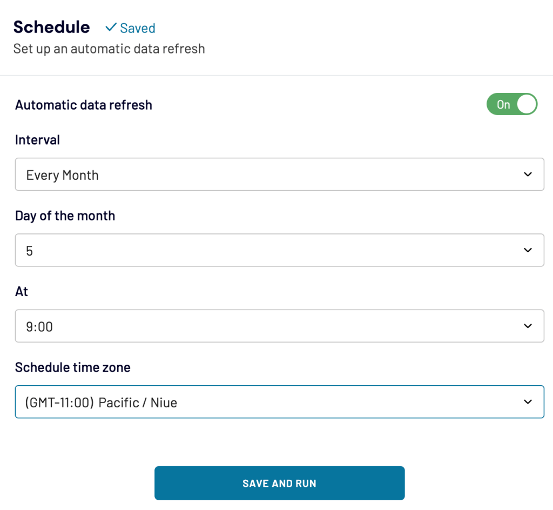553x510 pixels.
Task: Click the Saved checkmark icon
Action: [111, 28]
